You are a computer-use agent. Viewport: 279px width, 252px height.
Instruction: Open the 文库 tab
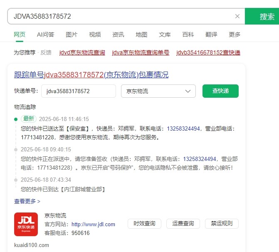click(165, 35)
